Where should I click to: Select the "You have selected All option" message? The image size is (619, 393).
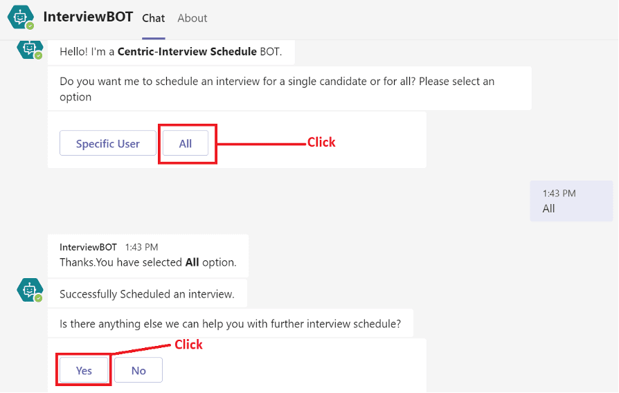click(x=147, y=262)
